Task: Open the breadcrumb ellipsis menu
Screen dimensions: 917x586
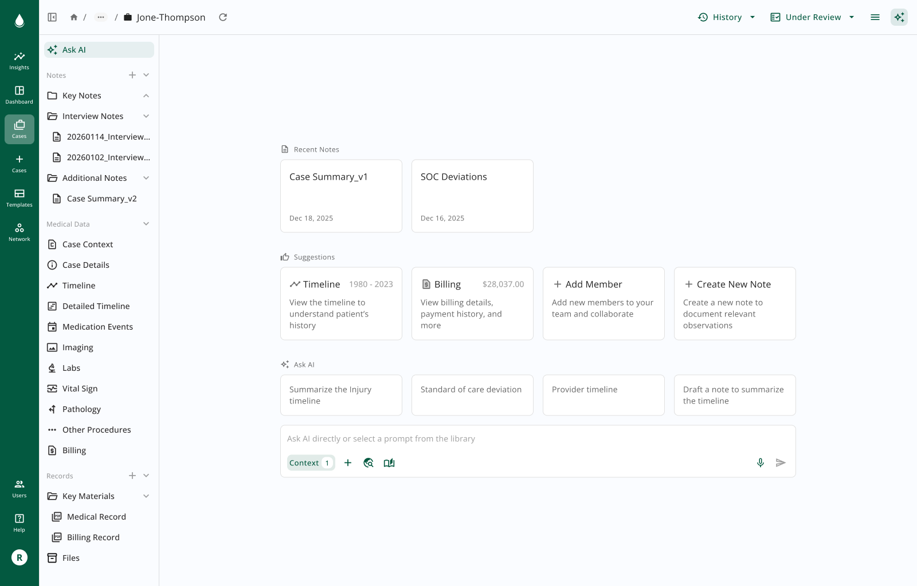Action: [x=100, y=17]
